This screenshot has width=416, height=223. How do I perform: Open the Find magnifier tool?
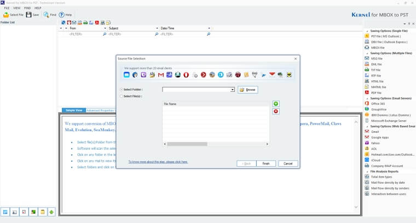pos(46,15)
